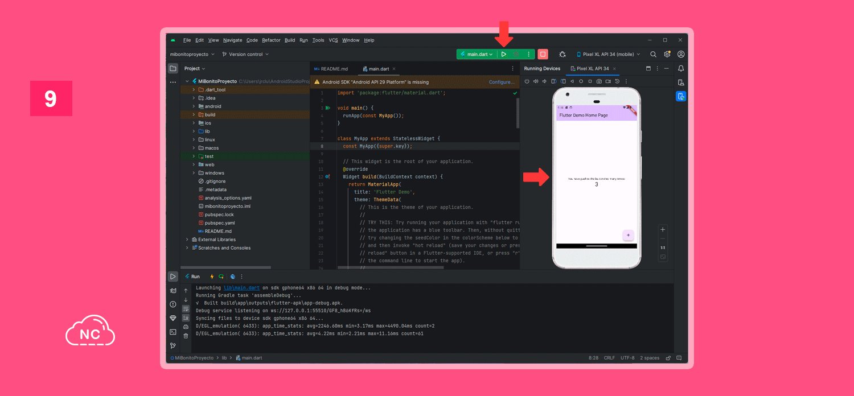This screenshot has width=854, height=396.
Task: Toggle soft-wrap in Run console
Action: tap(186, 309)
